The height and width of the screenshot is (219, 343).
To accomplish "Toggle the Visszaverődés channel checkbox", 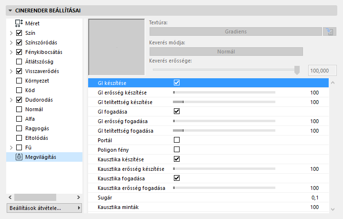I will (19, 71).
